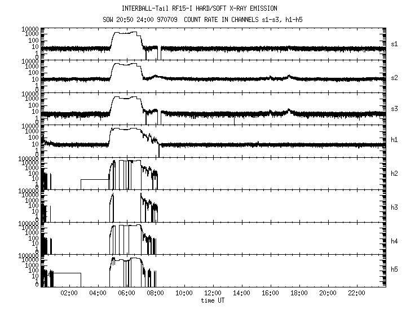Screen dimensions: 406x310
Task: Click the 22:00 time axis label
Action: [x=356, y=294]
